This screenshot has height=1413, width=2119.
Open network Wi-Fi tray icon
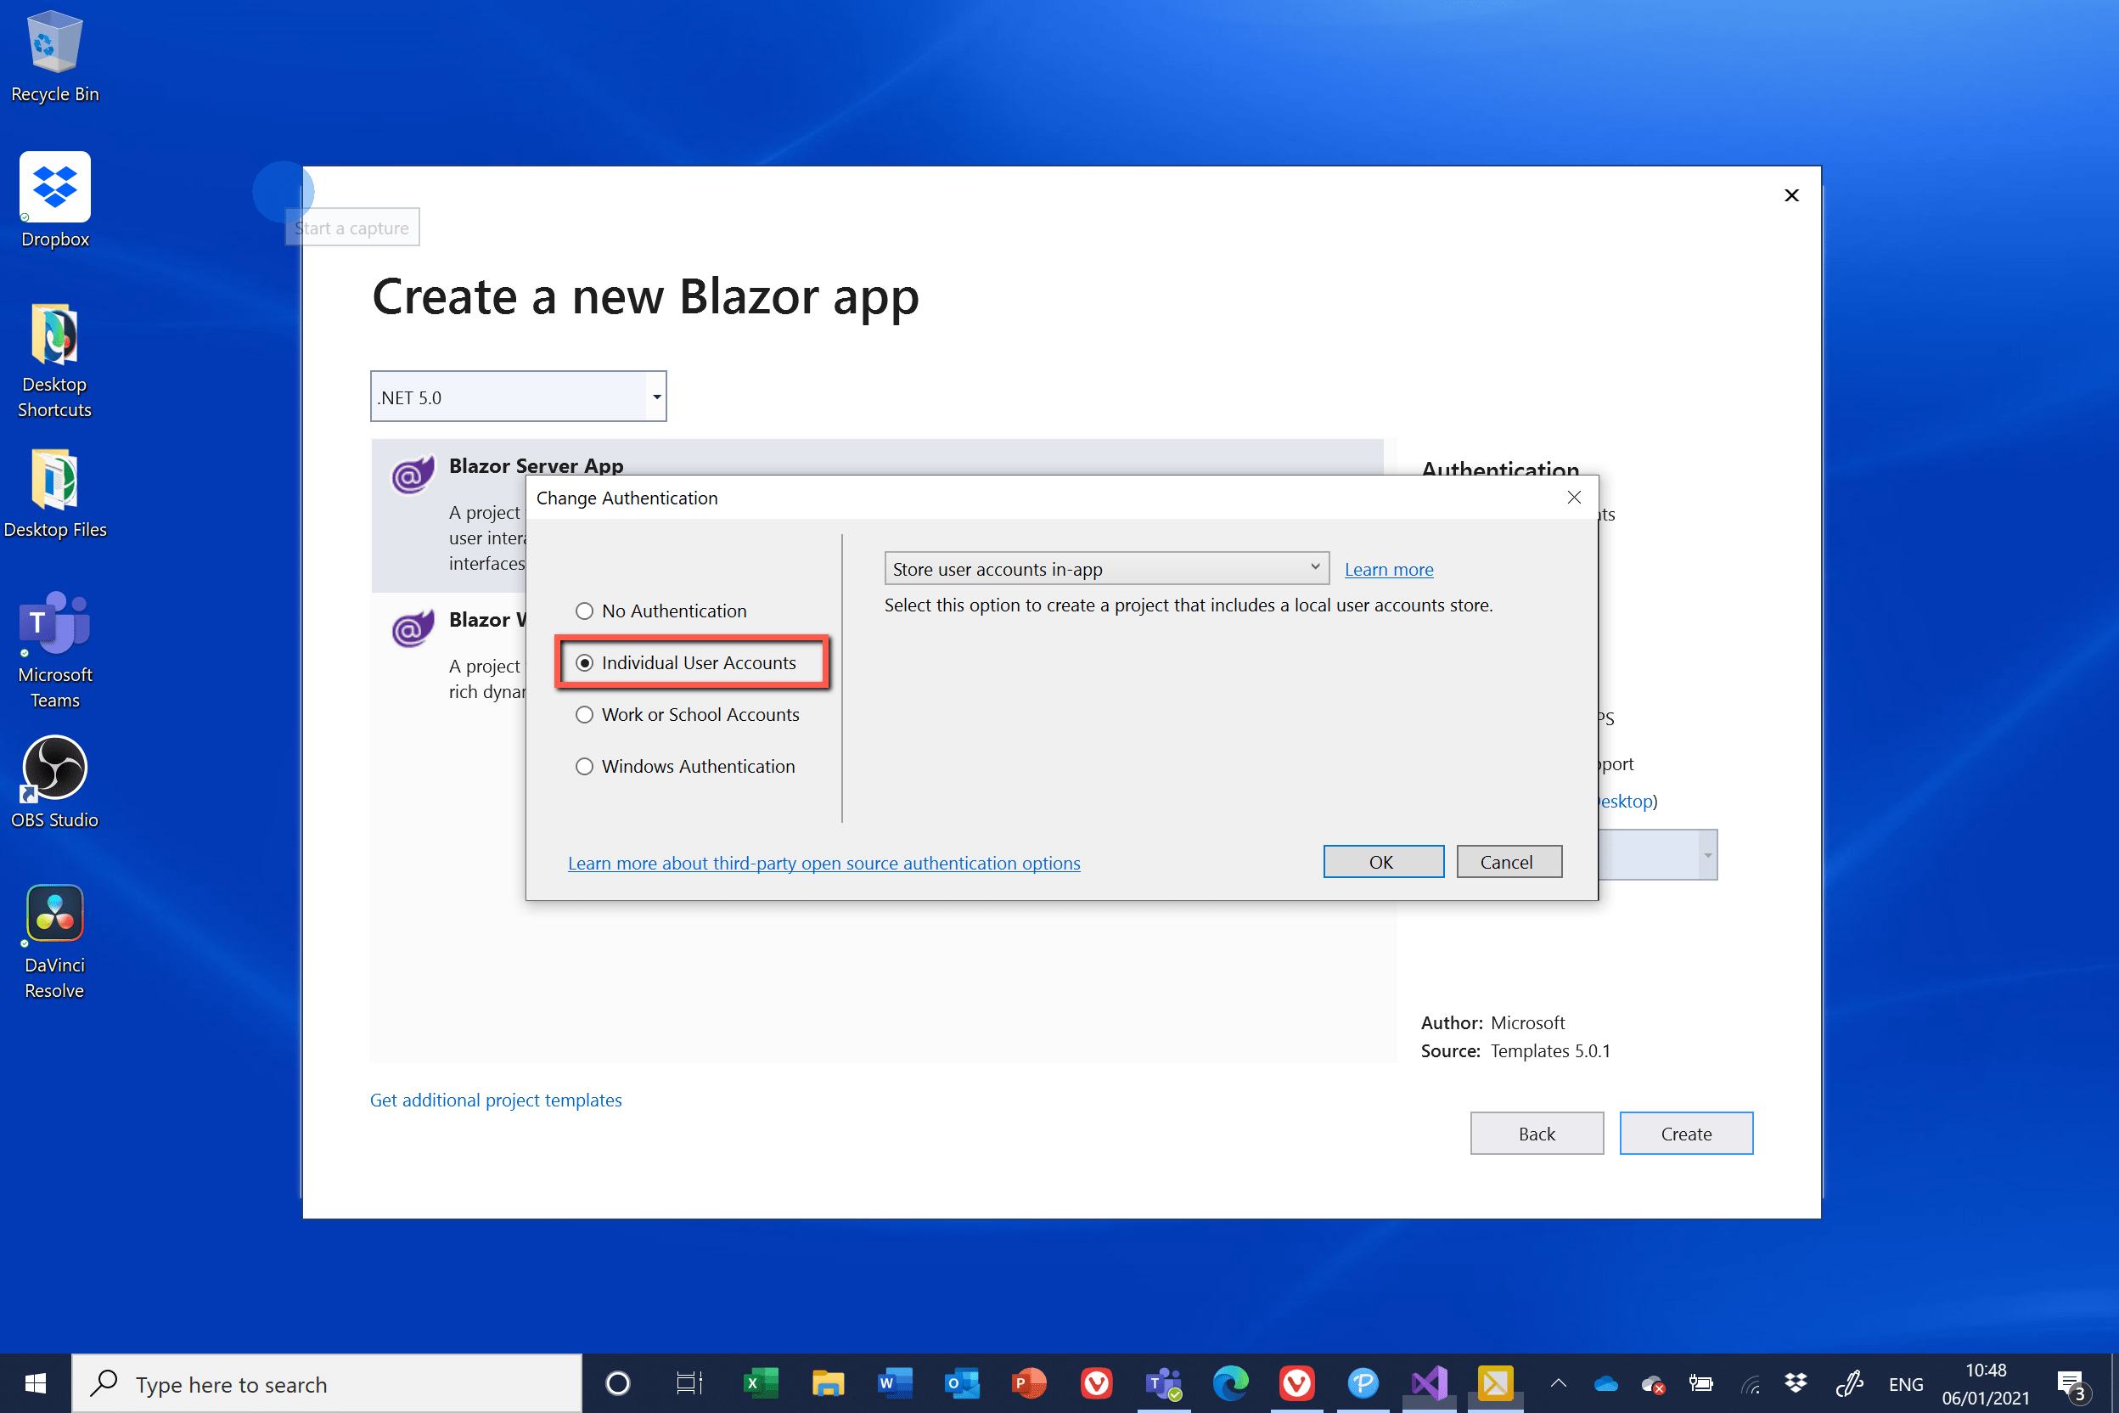(x=1750, y=1383)
